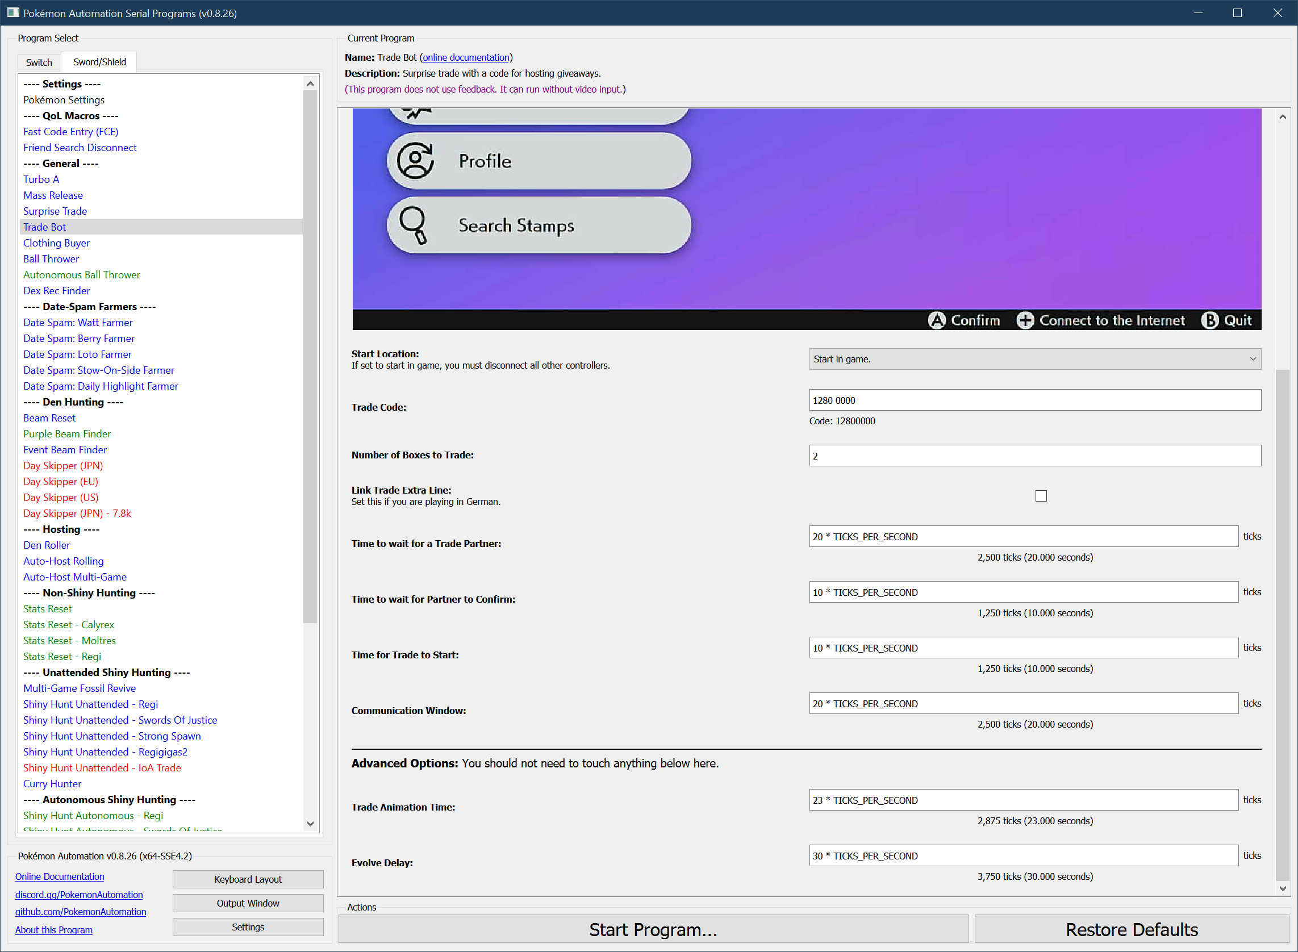Click the Trade Code input field
The width and height of the screenshot is (1298, 952).
point(1034,400)
